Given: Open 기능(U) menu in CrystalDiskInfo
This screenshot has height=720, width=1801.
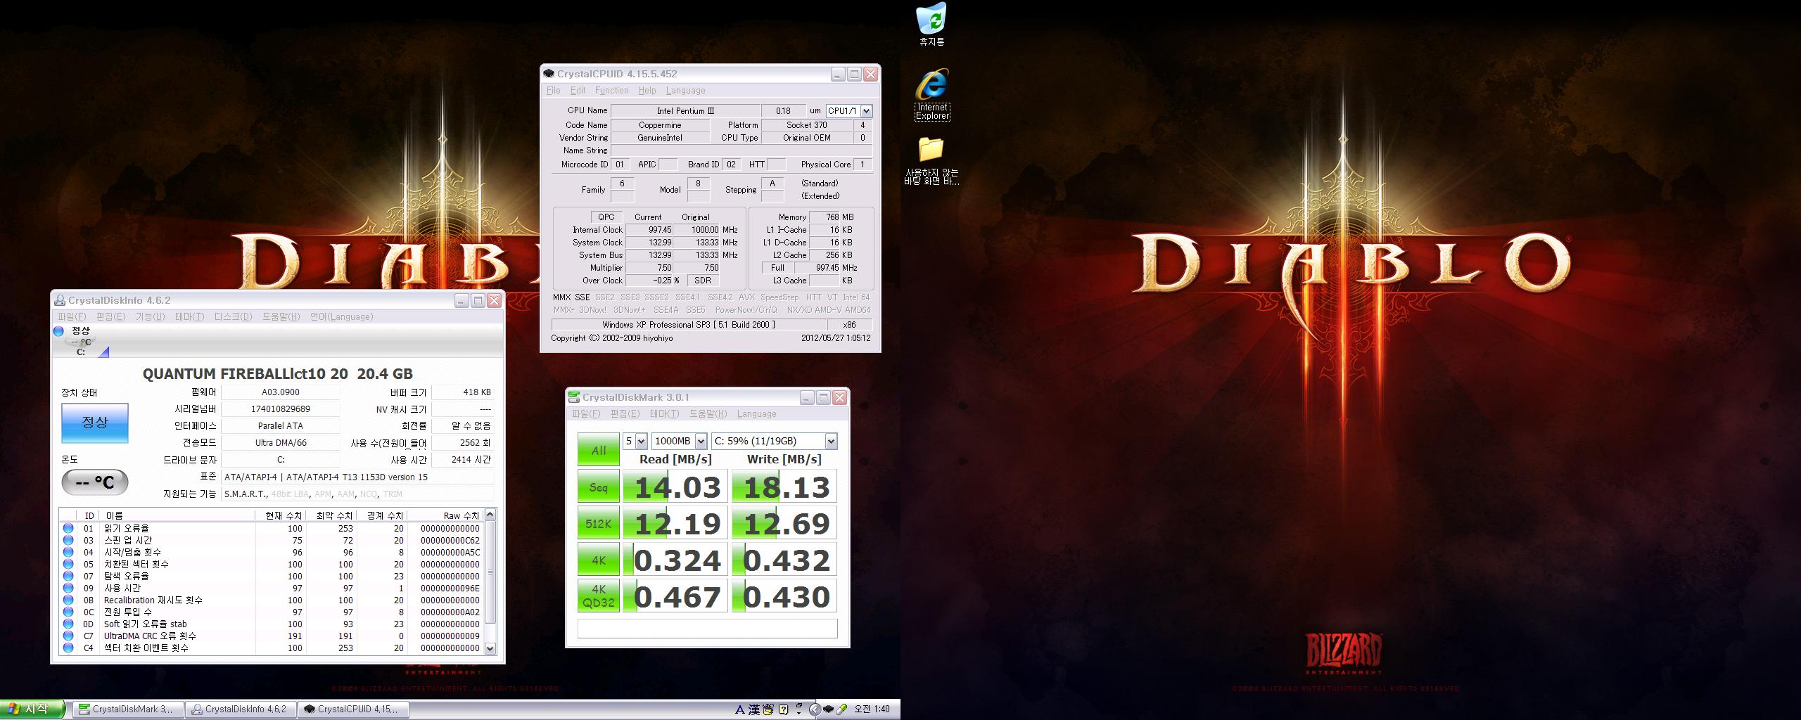Looking at the screenshot, I should pos(150,317).
